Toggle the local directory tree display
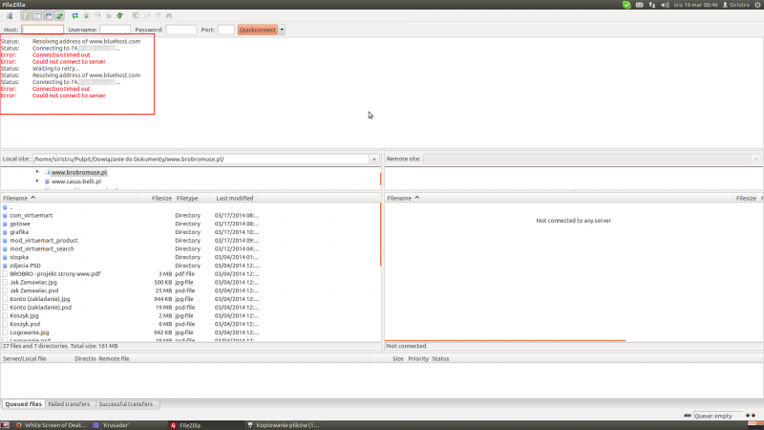 pos(37,16)
